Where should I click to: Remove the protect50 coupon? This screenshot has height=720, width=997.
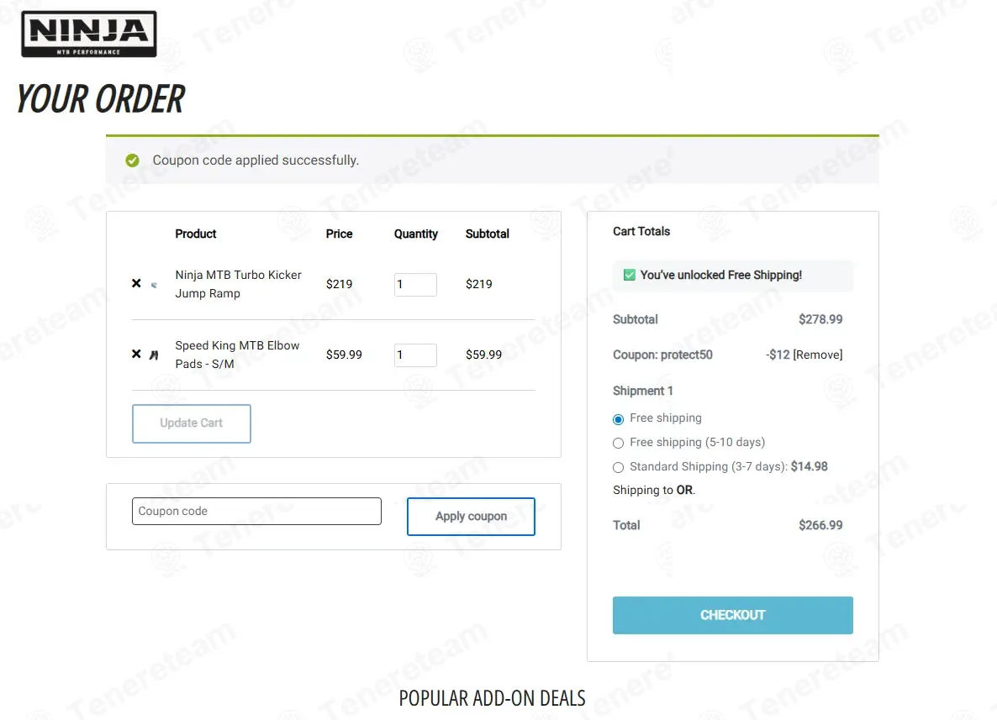point(817,355)
